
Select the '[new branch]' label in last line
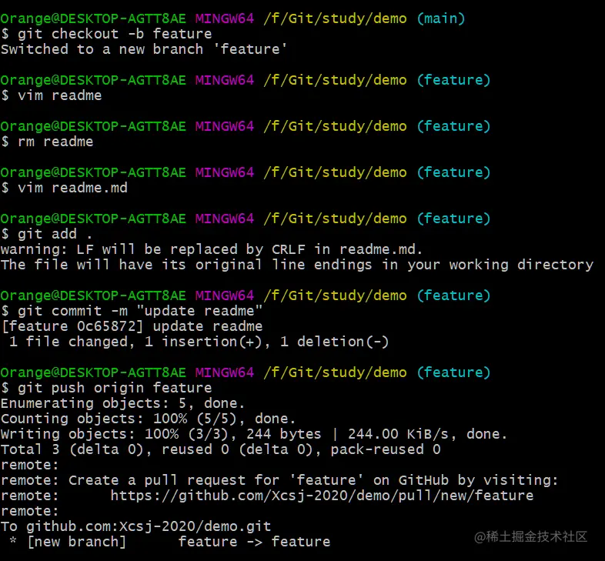[76, 542]
